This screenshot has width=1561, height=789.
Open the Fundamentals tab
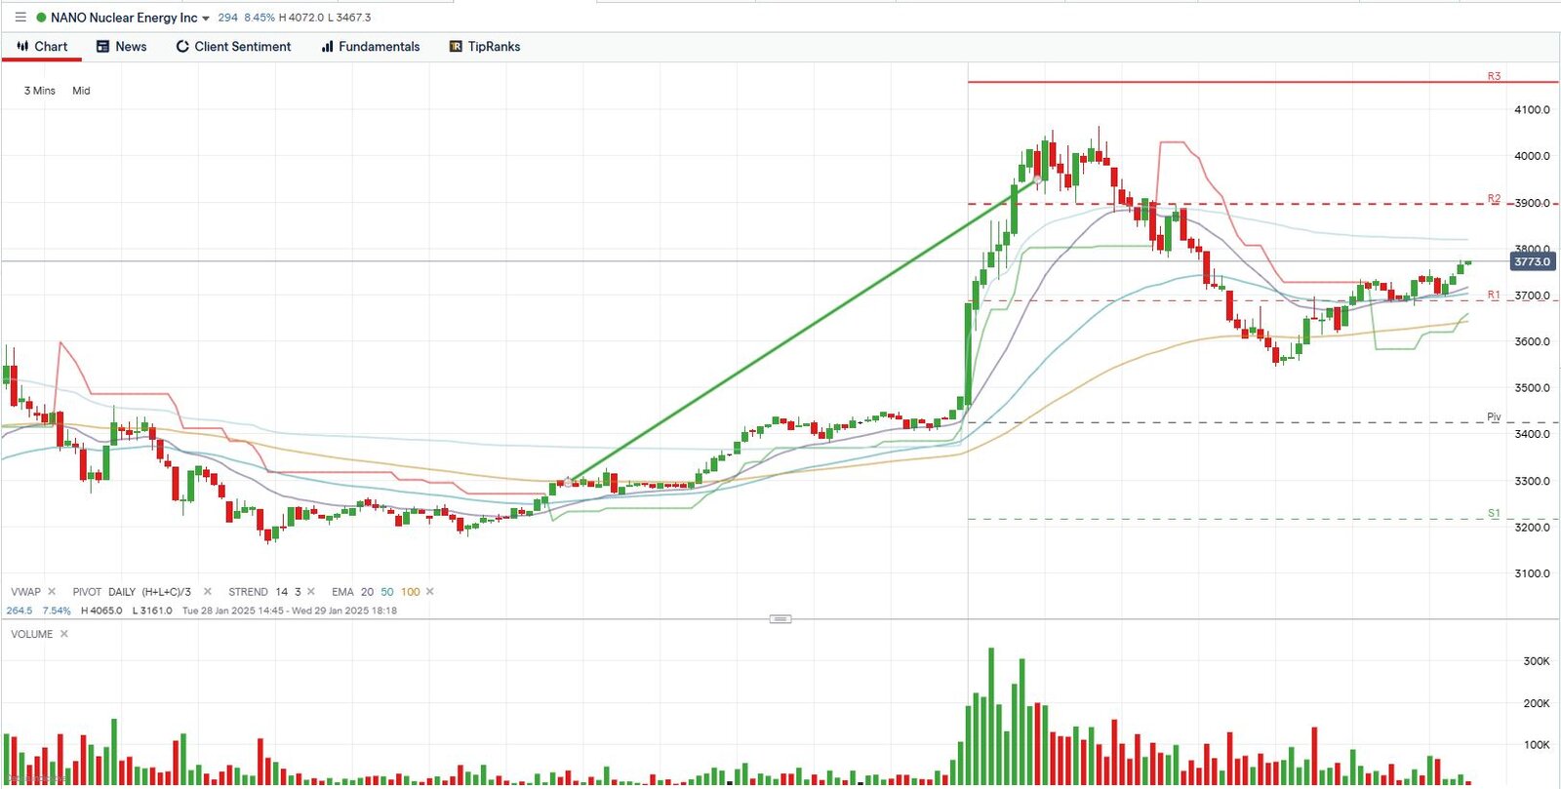click(370, 47)
